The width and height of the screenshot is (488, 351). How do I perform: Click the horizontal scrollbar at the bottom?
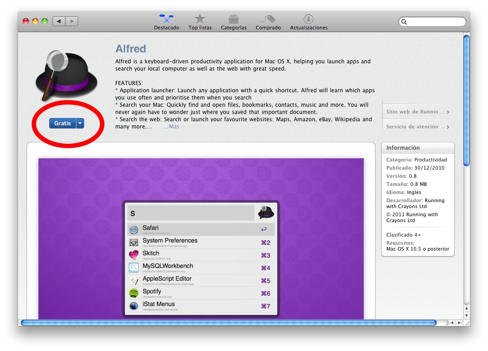point(228,323)
